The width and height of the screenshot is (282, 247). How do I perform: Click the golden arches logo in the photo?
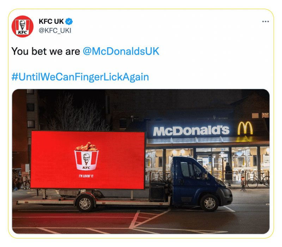tap(245, 128)
